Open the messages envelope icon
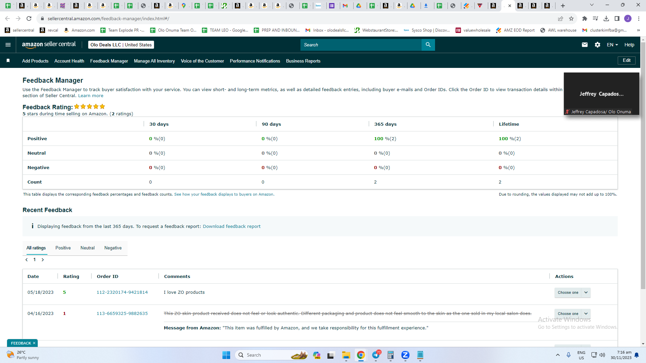Viewport: 646px width, 363px height. tap(585, 45)
